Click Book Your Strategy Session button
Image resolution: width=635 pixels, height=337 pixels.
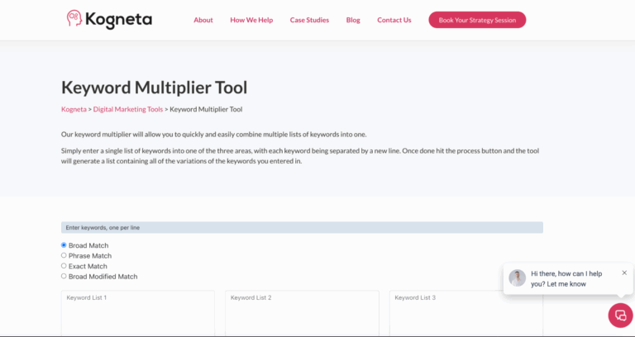[x=477, y=20]
